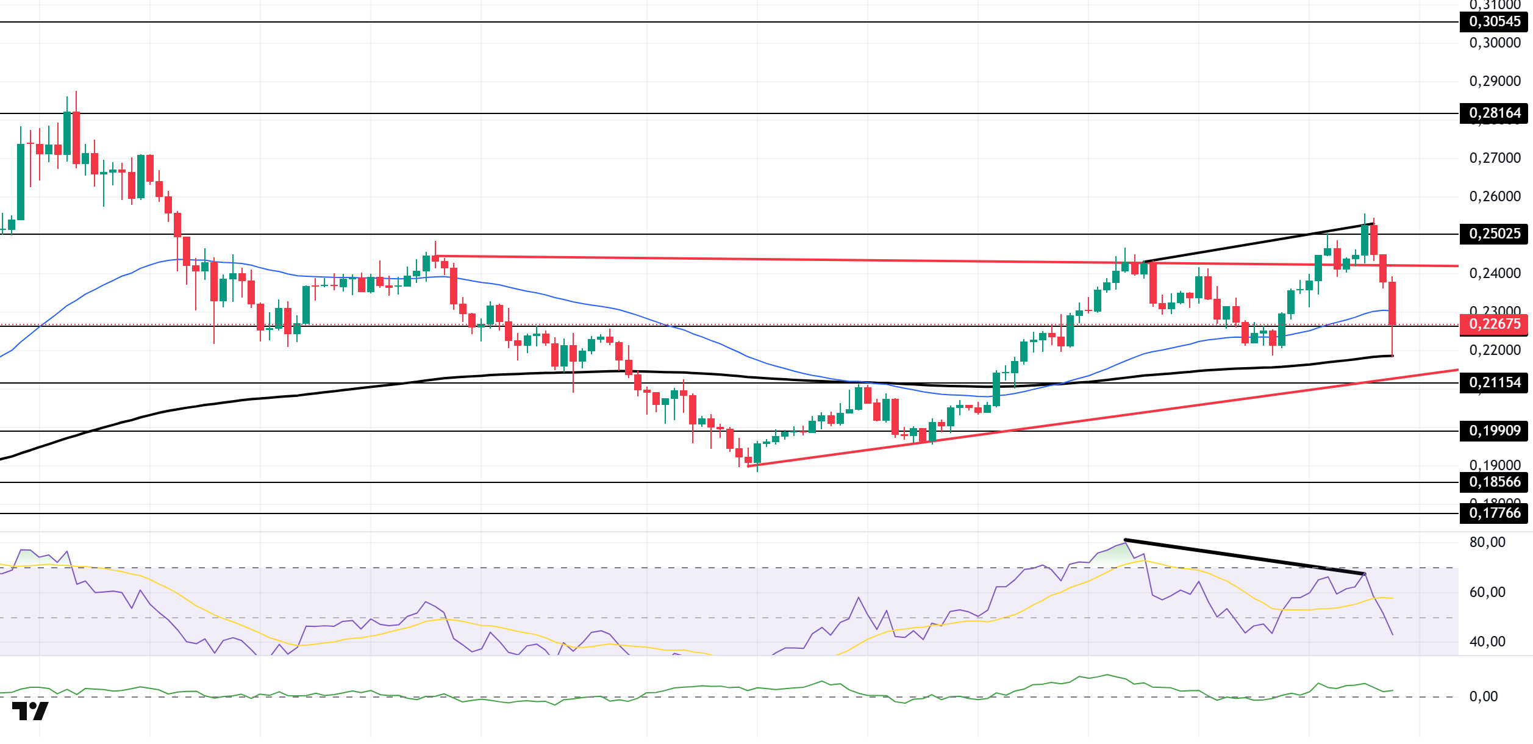Select the black RSI divergence trendline
The height and width of the screenshot is (744, 1533).
click(1244, 557)
